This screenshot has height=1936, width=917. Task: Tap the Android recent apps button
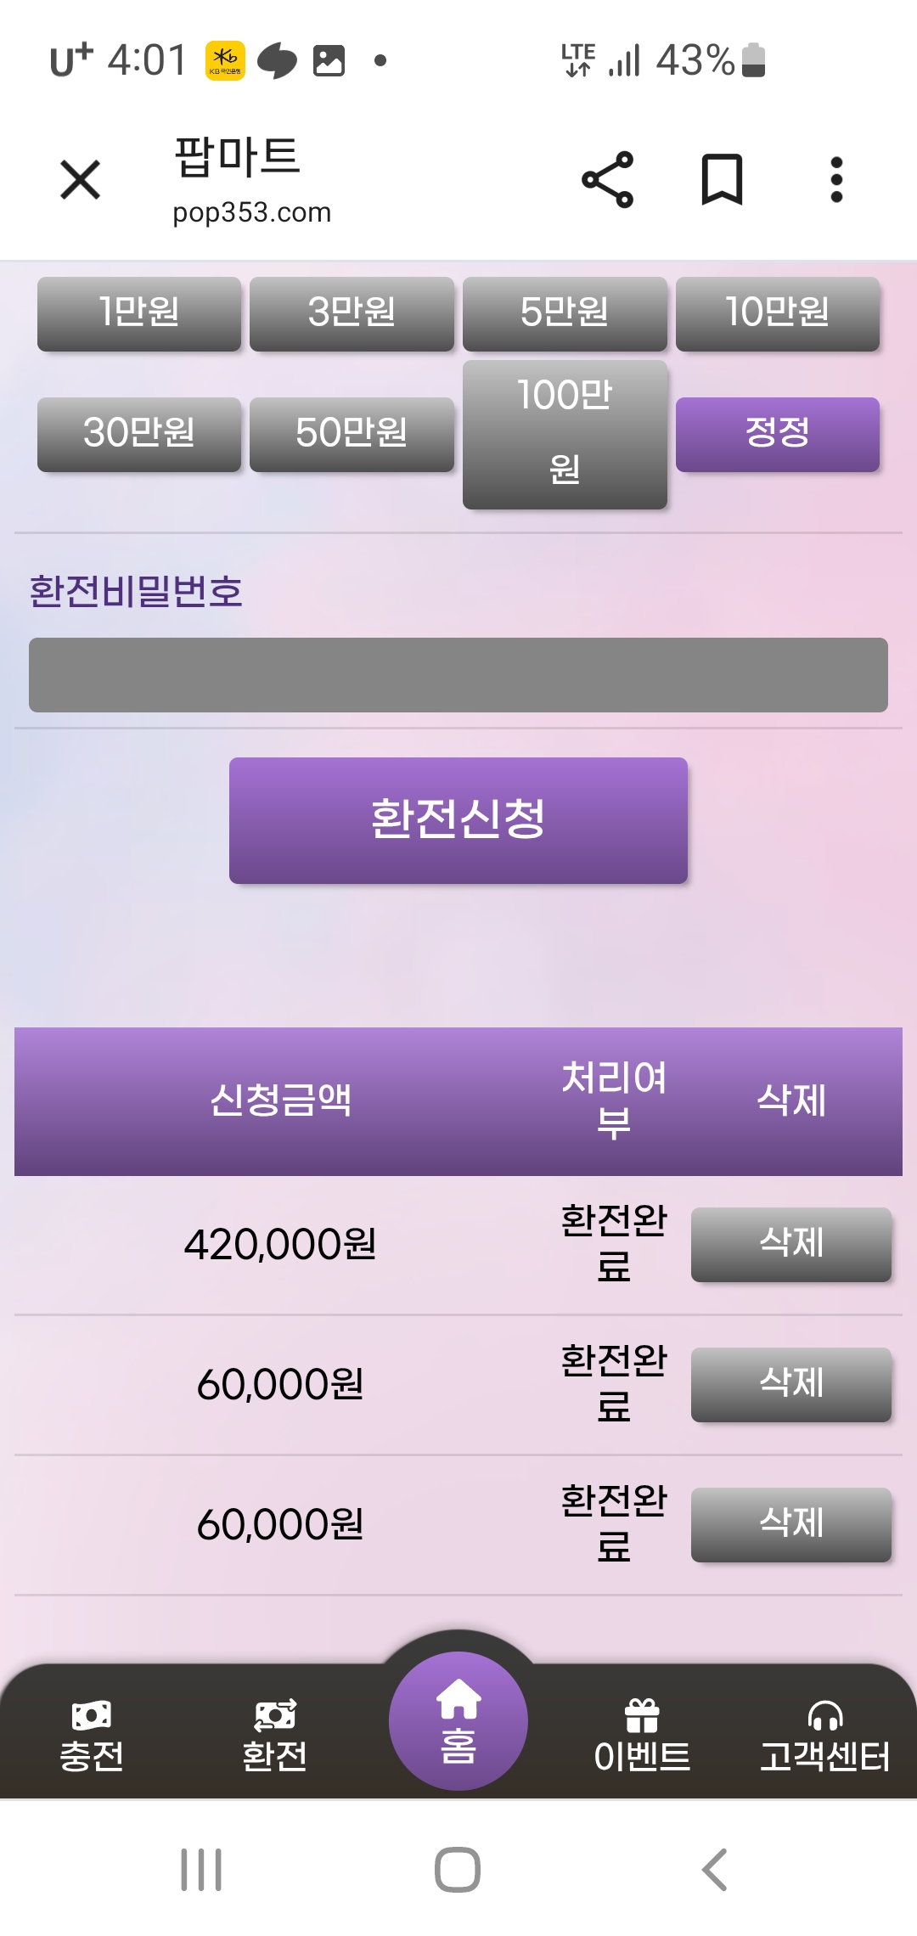click(x=201, y=1870)
